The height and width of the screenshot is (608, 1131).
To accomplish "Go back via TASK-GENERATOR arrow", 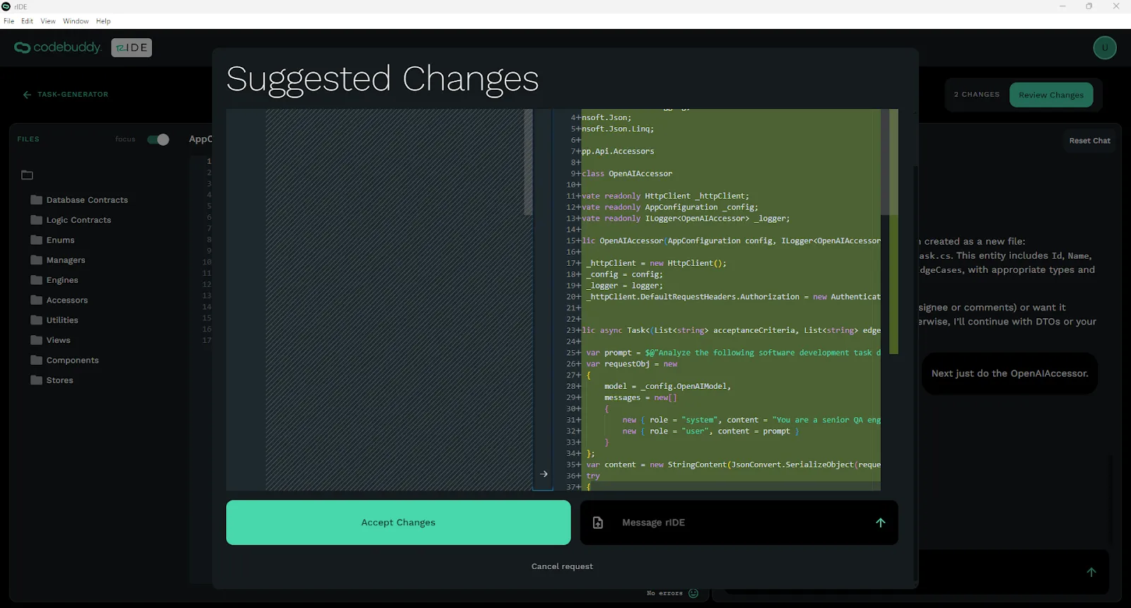I will pos(27,95).
